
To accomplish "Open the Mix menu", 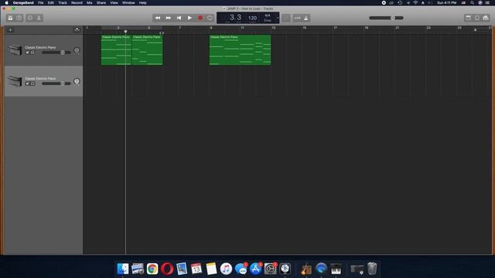I will [90, 2].
